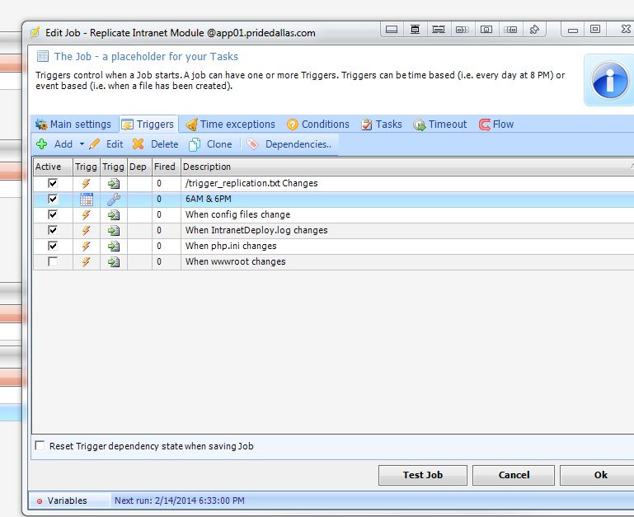This screenshot has width=634, height=517.
Task: Click calendar icon in 6AM & 6PM row
Action: click(x=86, y=200)
